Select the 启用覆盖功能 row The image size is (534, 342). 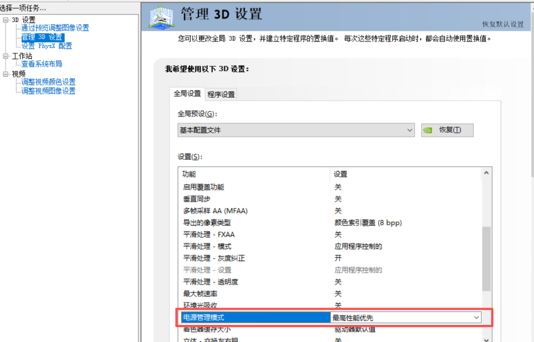point(330,187)
